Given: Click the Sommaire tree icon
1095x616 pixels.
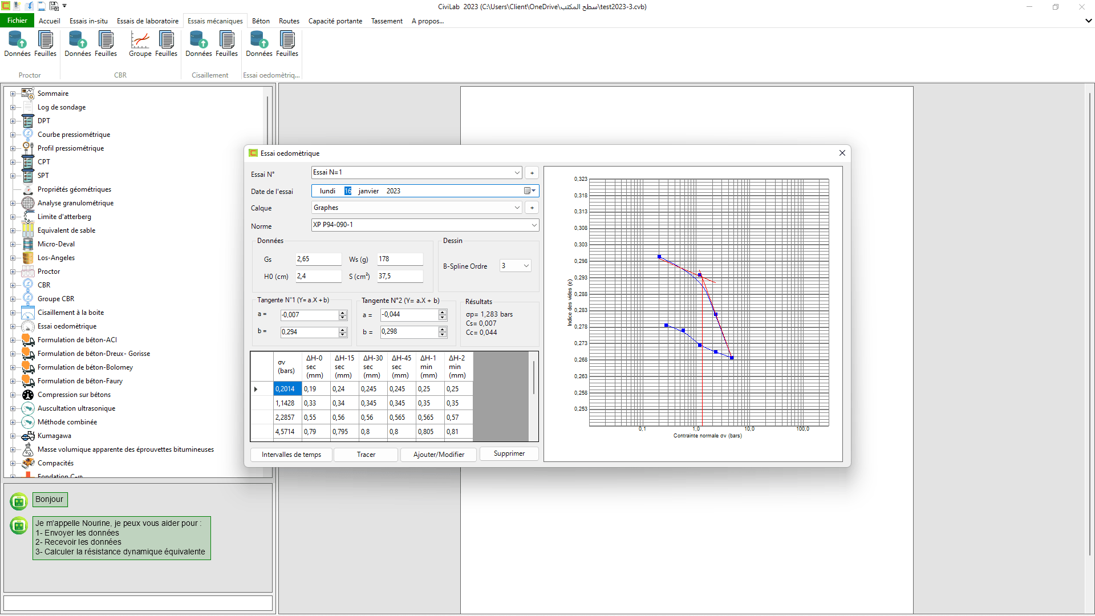Looking at the screenshot, I should (x=28, y=94).
